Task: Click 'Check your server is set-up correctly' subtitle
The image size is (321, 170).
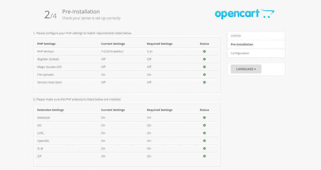Action: click(91, 18)
